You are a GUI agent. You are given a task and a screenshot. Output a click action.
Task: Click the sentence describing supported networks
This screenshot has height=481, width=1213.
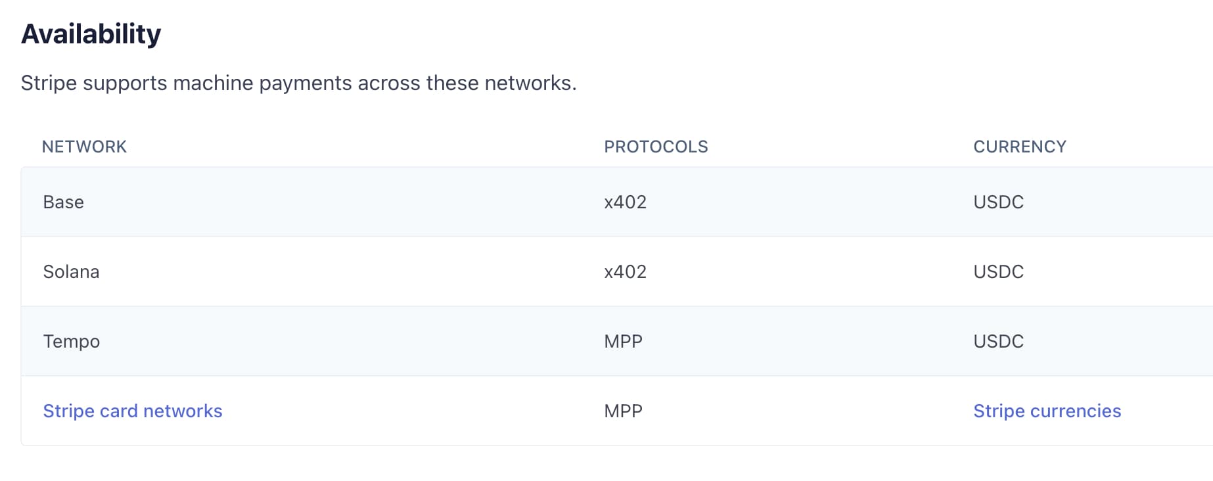point(298,83)
